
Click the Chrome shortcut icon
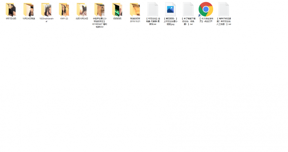tap(206, 9)
